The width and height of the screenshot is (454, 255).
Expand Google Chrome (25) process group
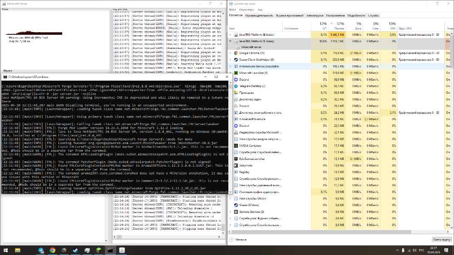pos(231,53)
